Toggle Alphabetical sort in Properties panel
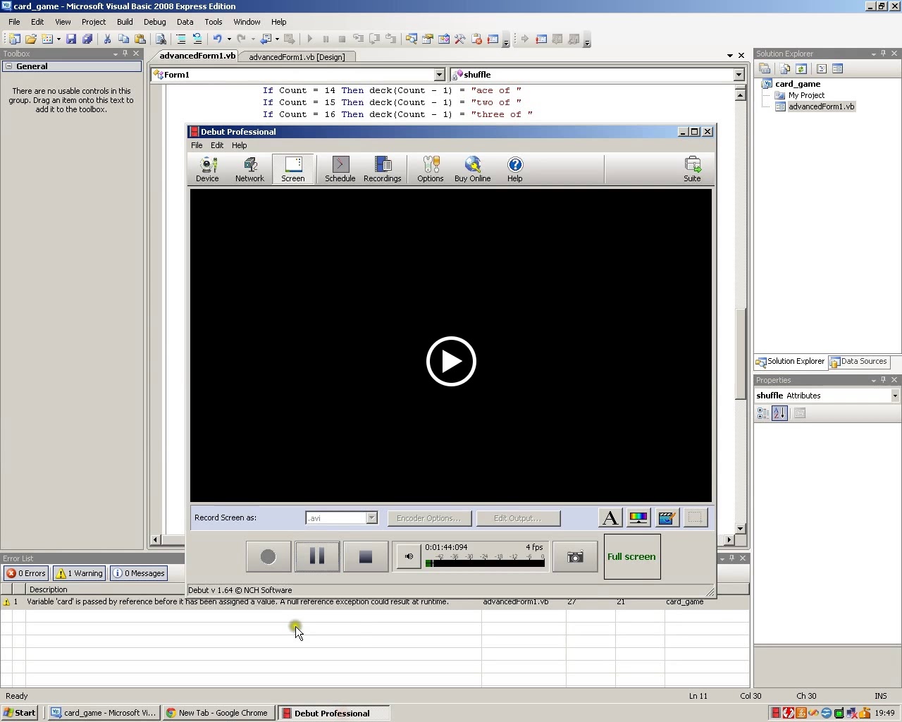This screenshot has height=722, width=902. (x=779, y=414)
